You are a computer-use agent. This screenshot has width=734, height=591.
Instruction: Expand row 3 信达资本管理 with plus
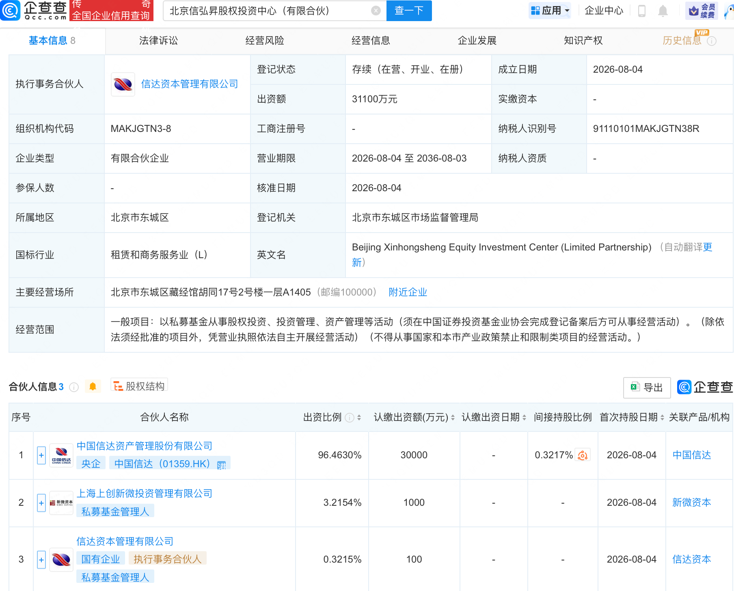point(41,560)
